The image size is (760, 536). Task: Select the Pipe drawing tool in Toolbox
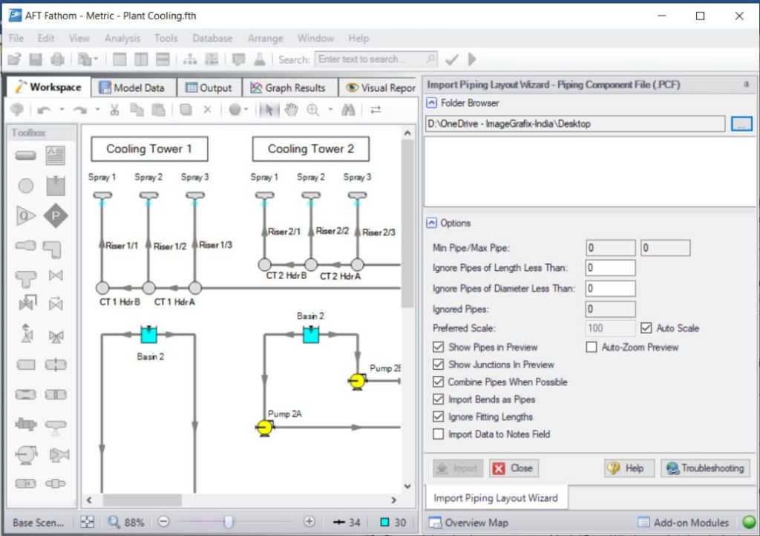pos(26,156)
